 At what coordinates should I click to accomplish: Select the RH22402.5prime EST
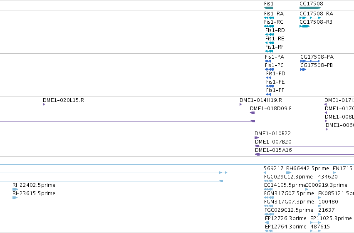(34, 185)
